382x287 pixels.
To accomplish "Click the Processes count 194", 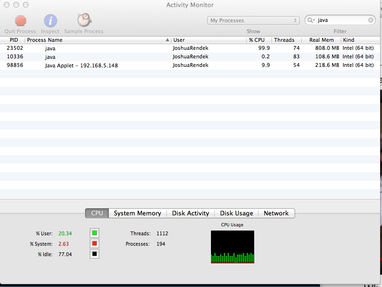I will point(161,244).
